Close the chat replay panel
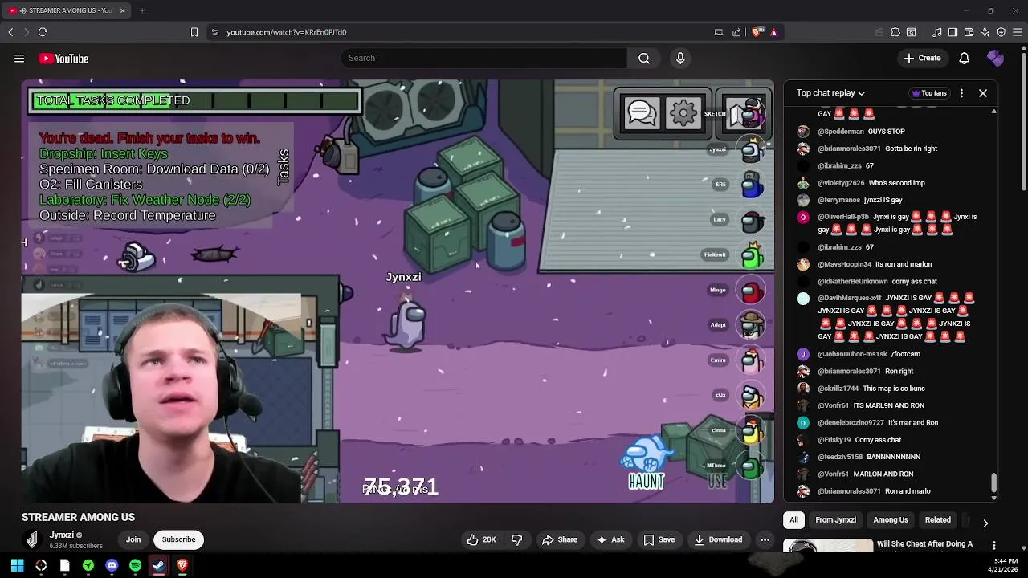This screenshot has width=1028, height=578. click(982, 93)
